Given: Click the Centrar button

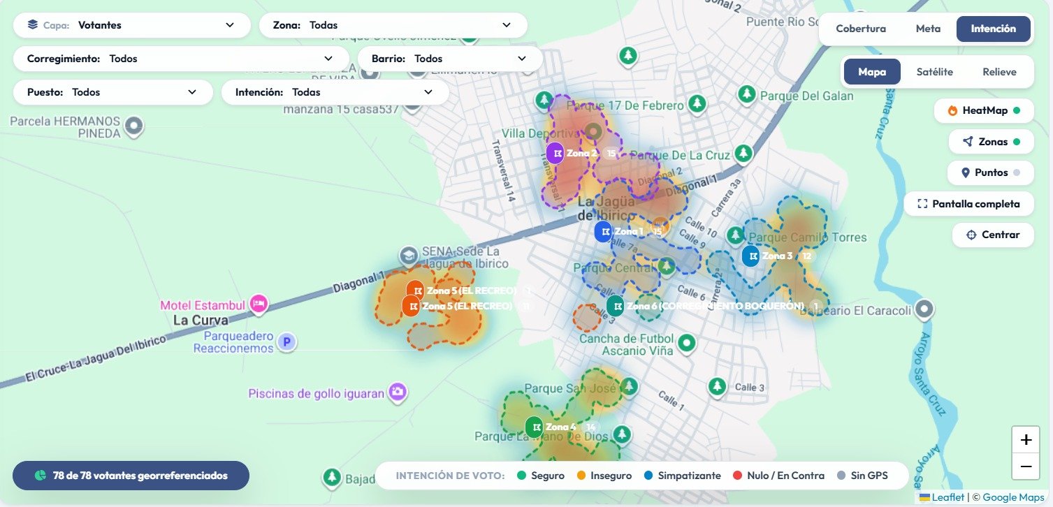Looking at the screenshot, I should tap(993, 235).
